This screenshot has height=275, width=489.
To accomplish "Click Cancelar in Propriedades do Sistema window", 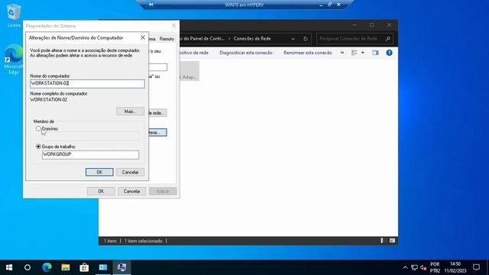I will [131, 191].
